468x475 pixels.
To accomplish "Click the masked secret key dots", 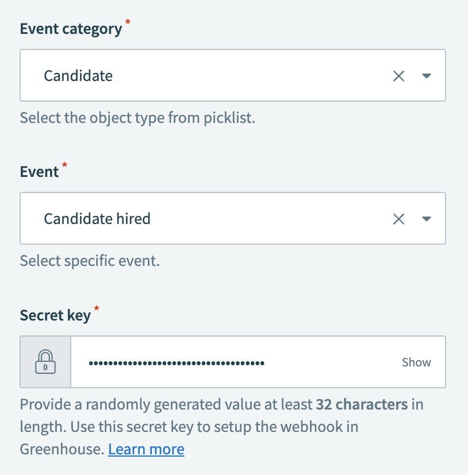I will 175,361.
